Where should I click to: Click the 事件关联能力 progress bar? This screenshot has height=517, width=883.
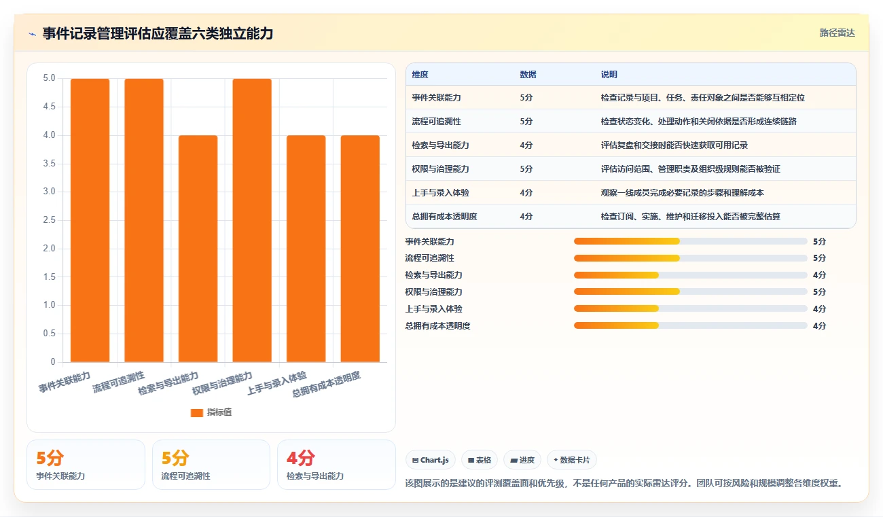click(x=690, y=241)
